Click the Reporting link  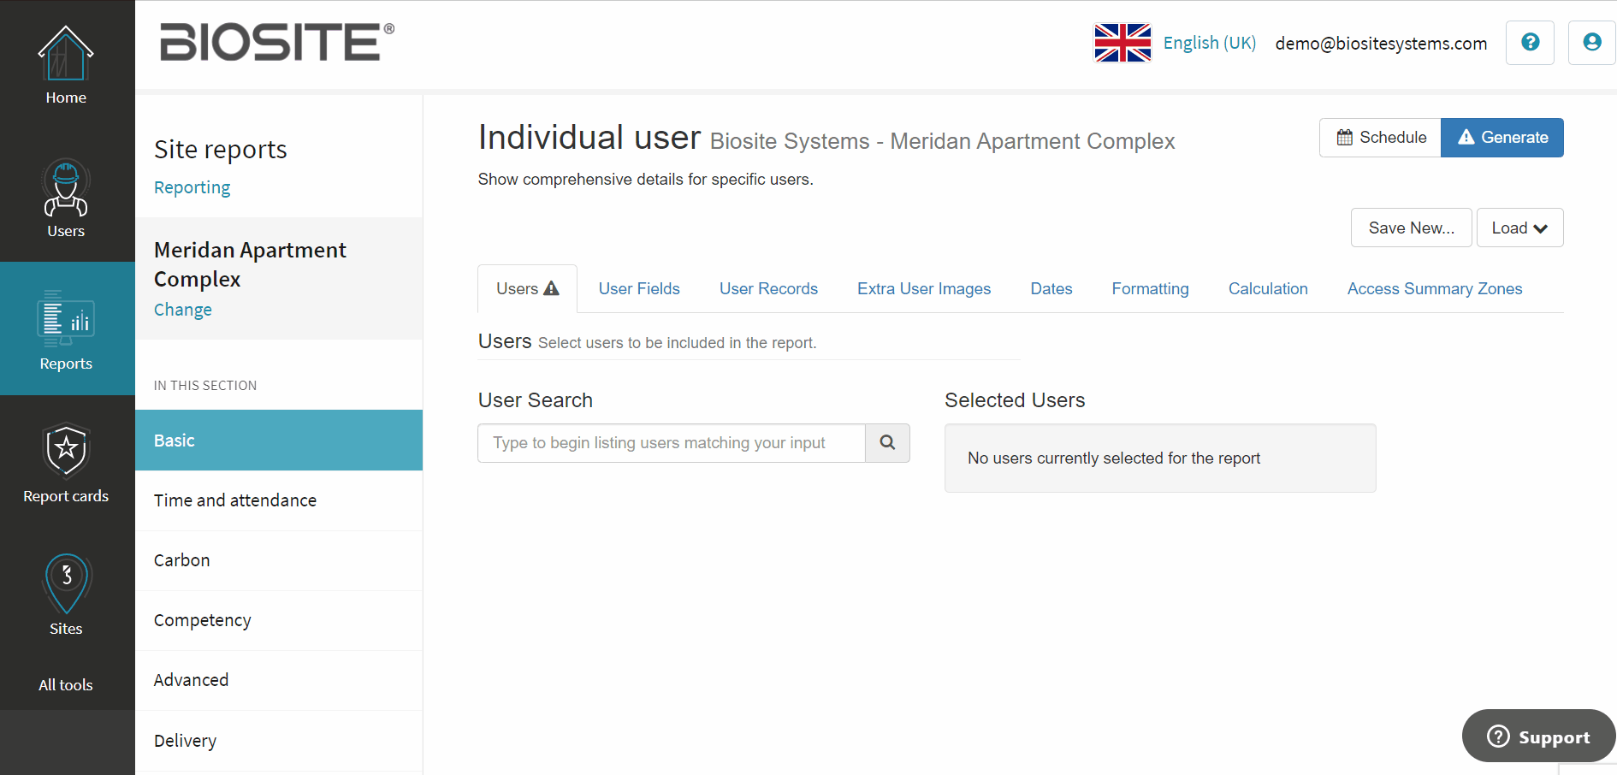[192, 187]
